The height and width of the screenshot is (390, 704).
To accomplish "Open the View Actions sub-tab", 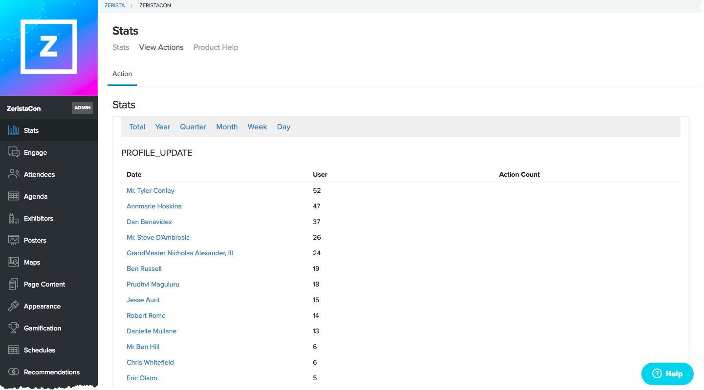I will click(x=161, y=47).
